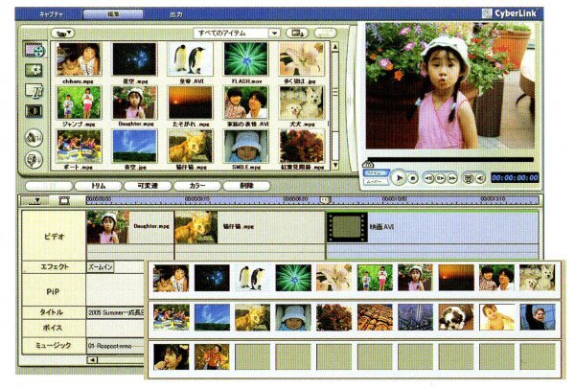
Task: Step forward one frame in preview
Action: 441,178
